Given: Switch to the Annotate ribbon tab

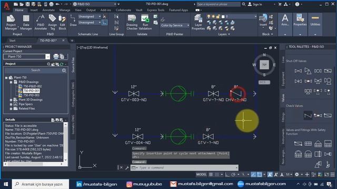Looking at the screenshot, I should 48,10.
